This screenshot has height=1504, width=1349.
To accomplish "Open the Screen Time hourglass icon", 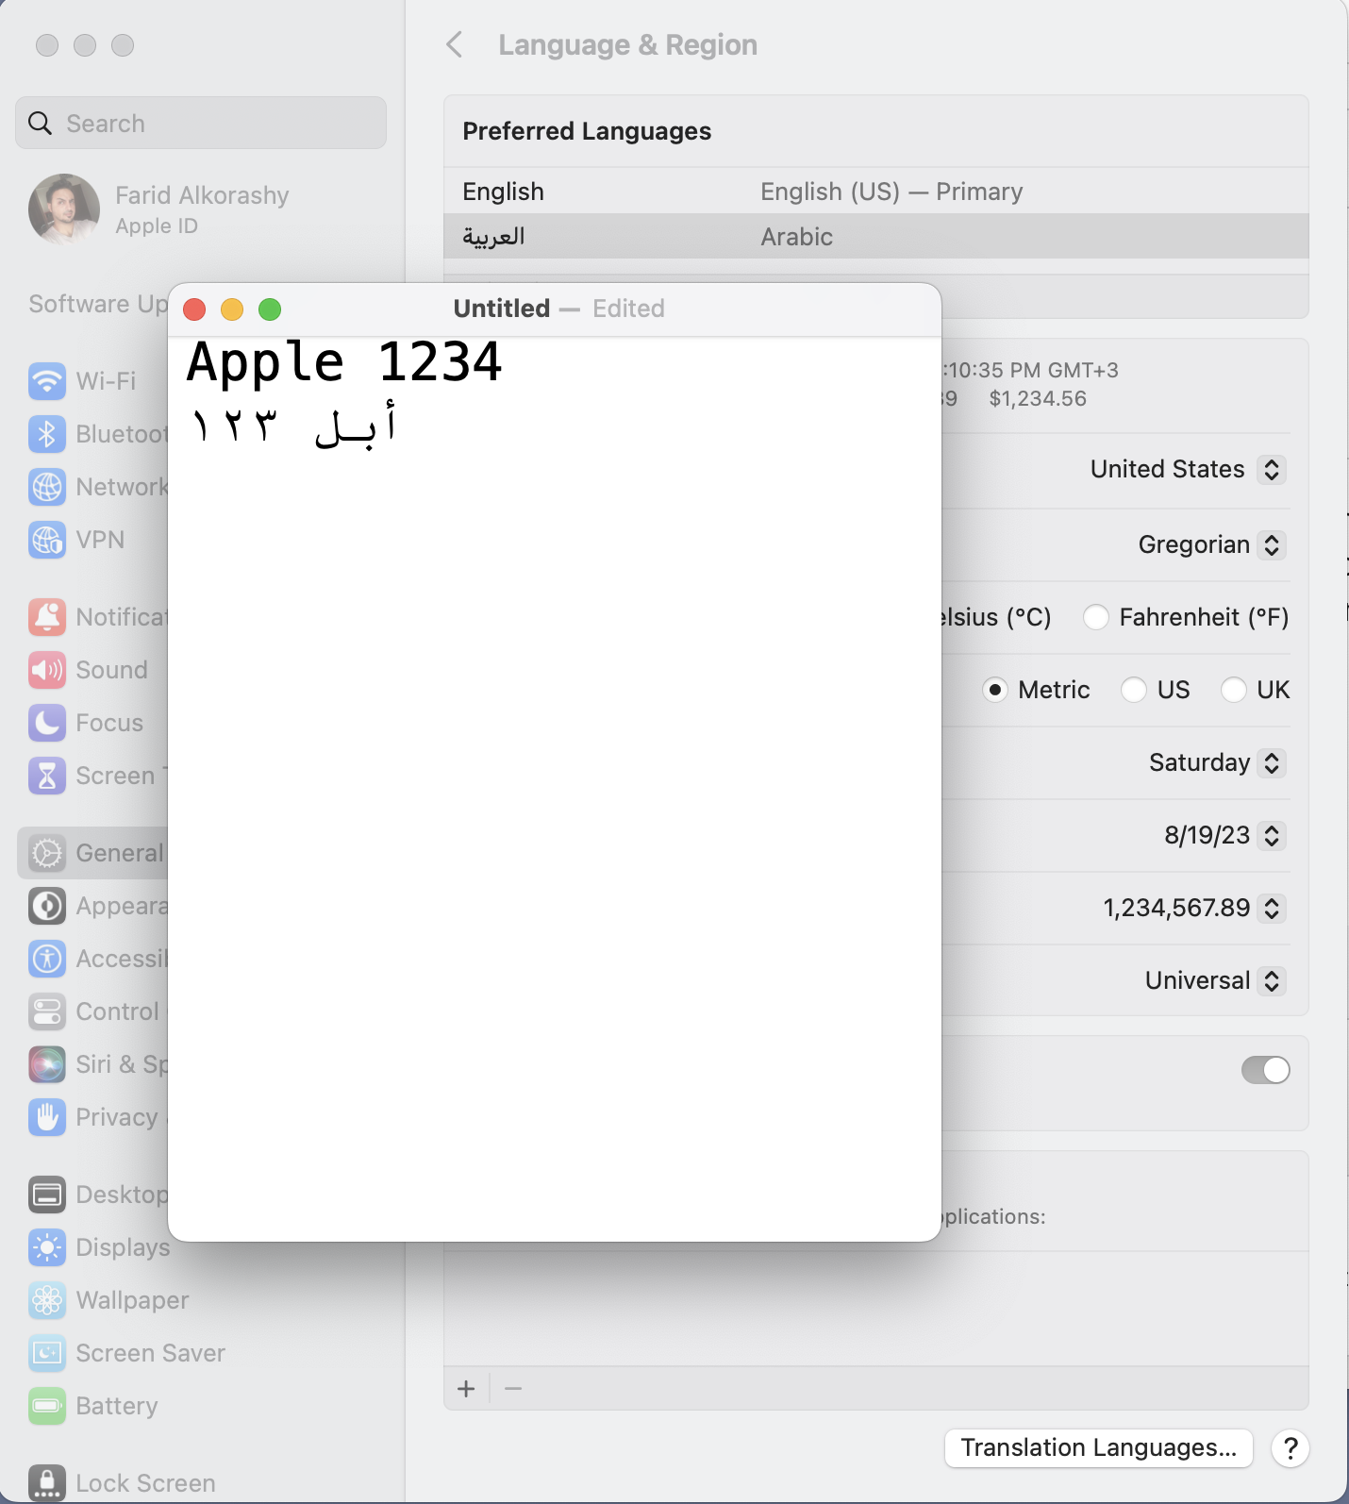I will click(47, 776).
